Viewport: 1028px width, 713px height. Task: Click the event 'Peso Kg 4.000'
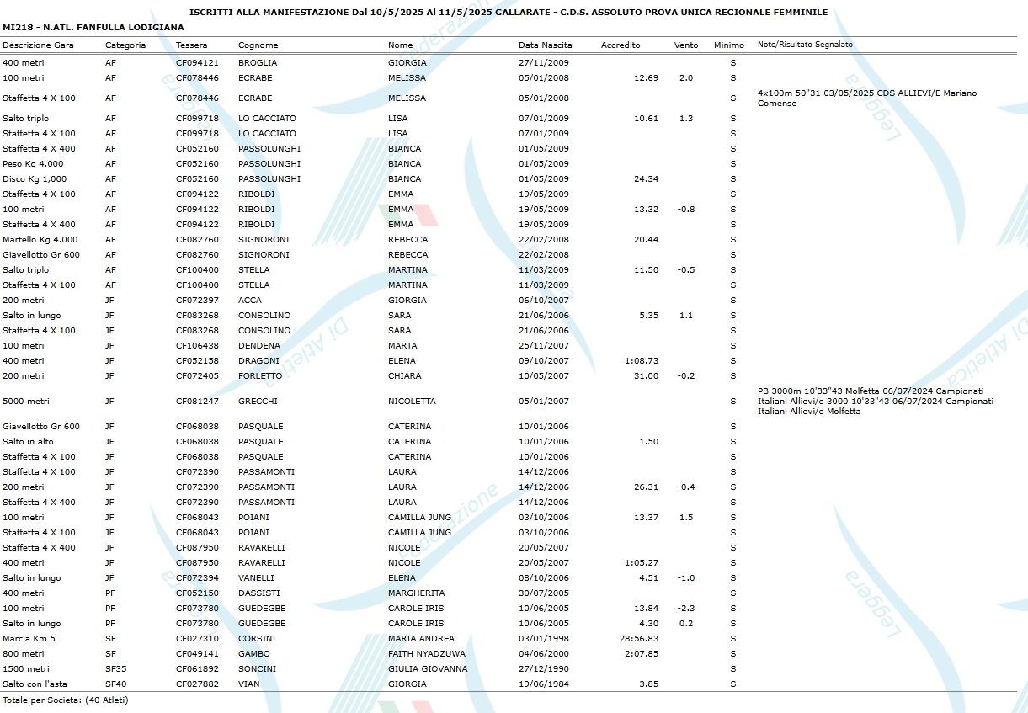[x=33, y=164]
